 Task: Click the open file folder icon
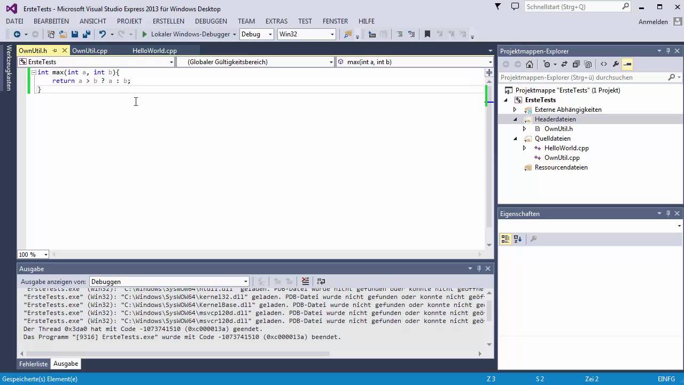(63, 34)
